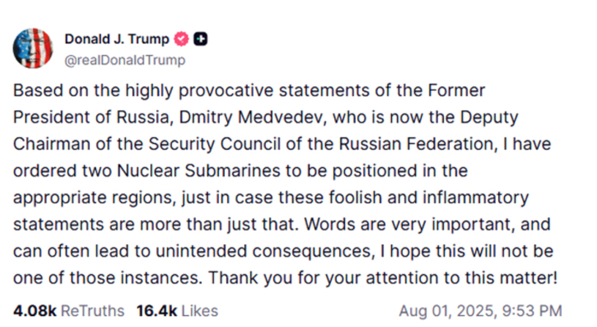View the 16.4k Likes count
The image size is (597, 327).
coord(156,311)
